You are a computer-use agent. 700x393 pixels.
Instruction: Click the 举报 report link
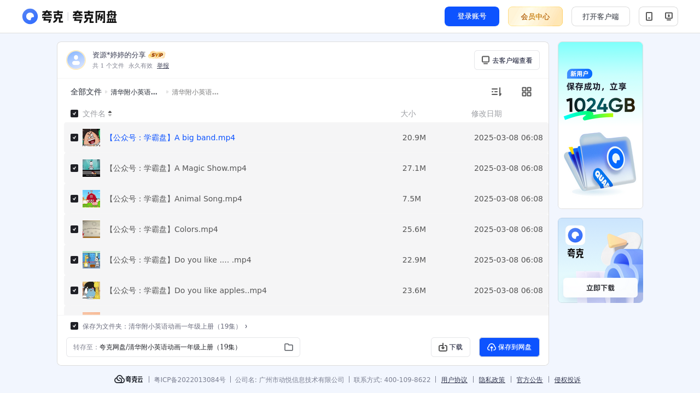(x=163, y=65)
